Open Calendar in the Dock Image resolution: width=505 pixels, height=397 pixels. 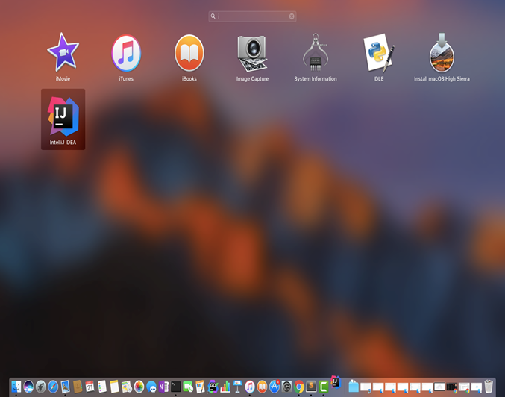click(90, 387)
